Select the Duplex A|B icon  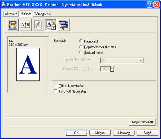point(25,25)
